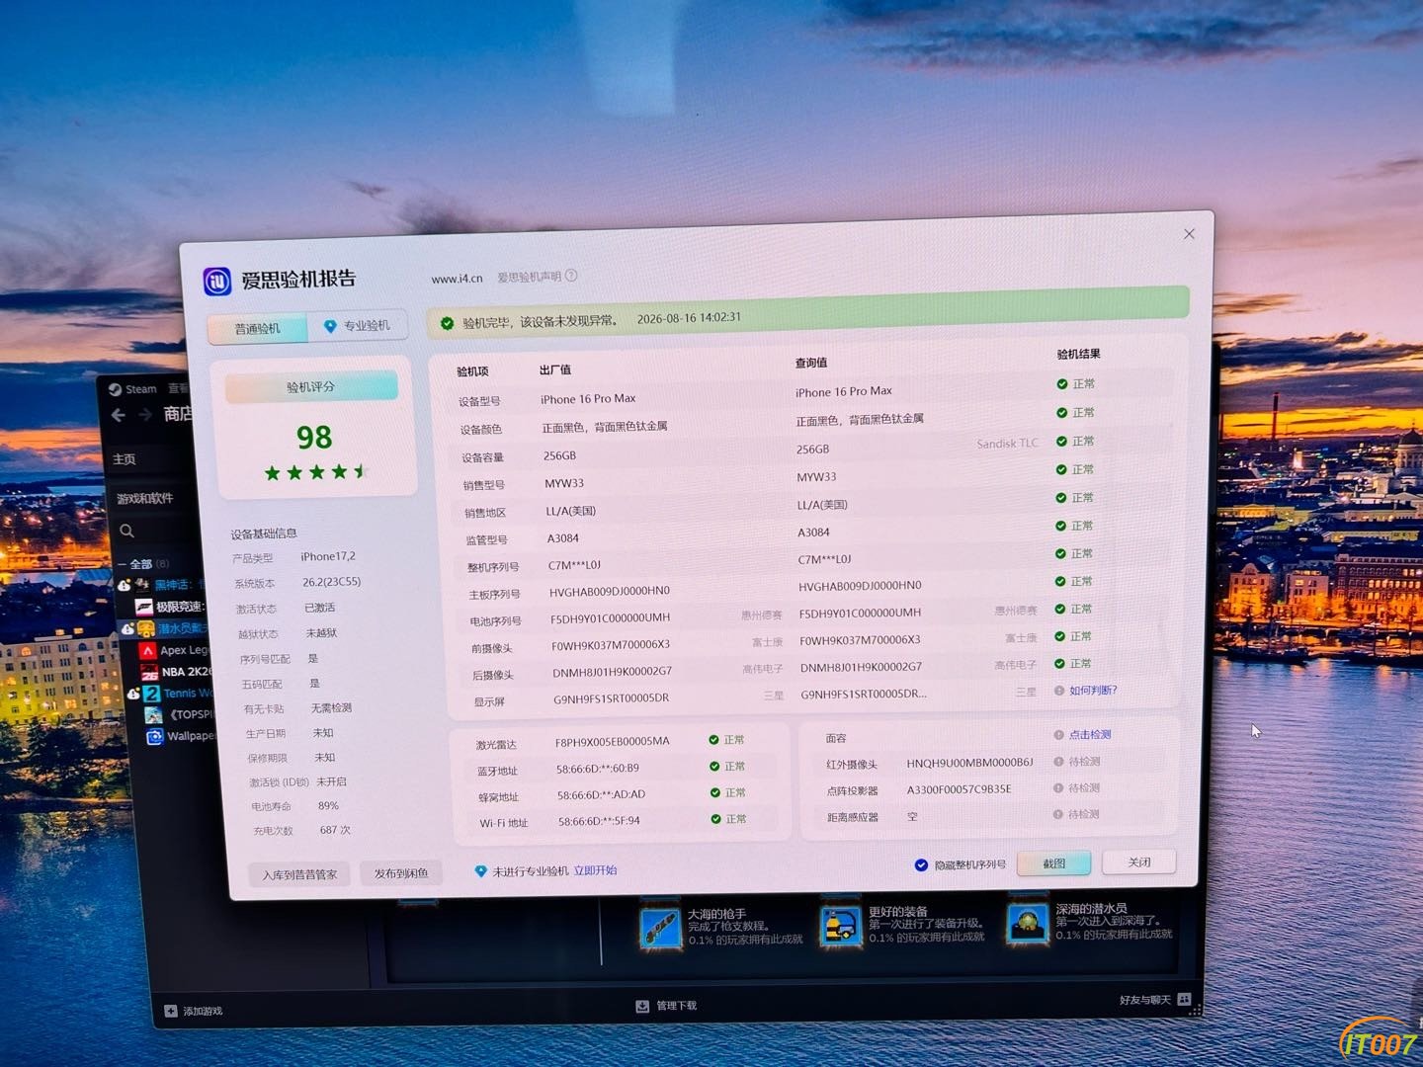The image size is (1423, 1067).
Task: Click the 充电次数 value 687 次
Action: (335, 830)
